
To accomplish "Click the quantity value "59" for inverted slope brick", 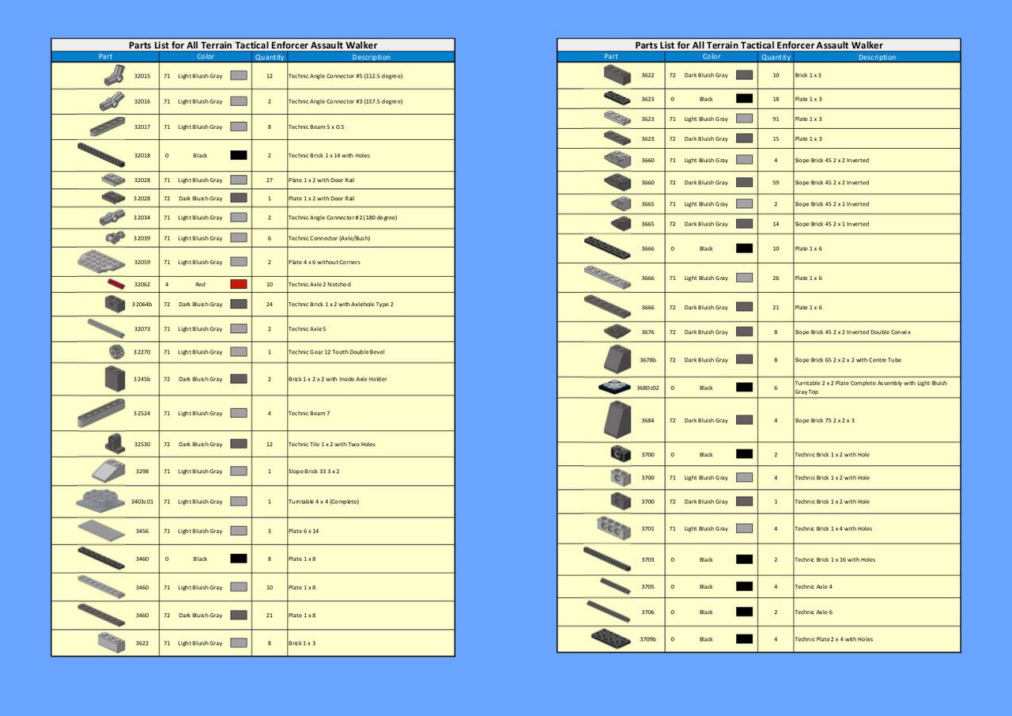I will [x=776, y=183].
